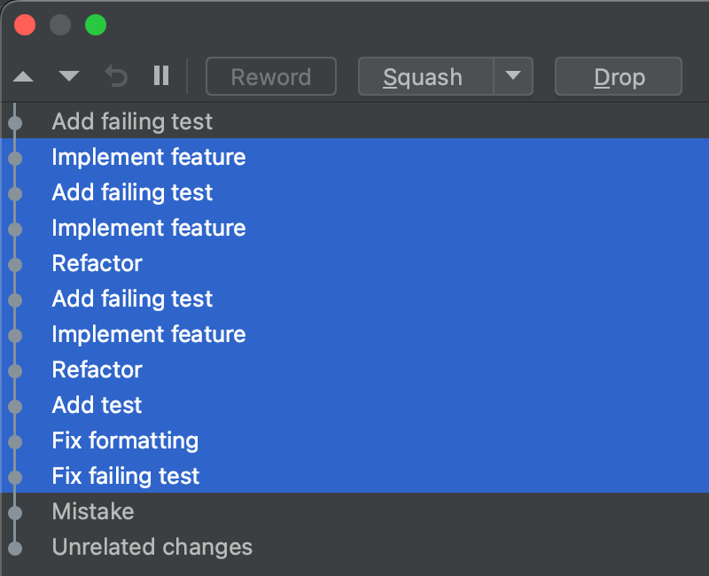The height and width of the screenshot is (576, 709).
Task: Click the red close window button
Action: coord(25,25)
